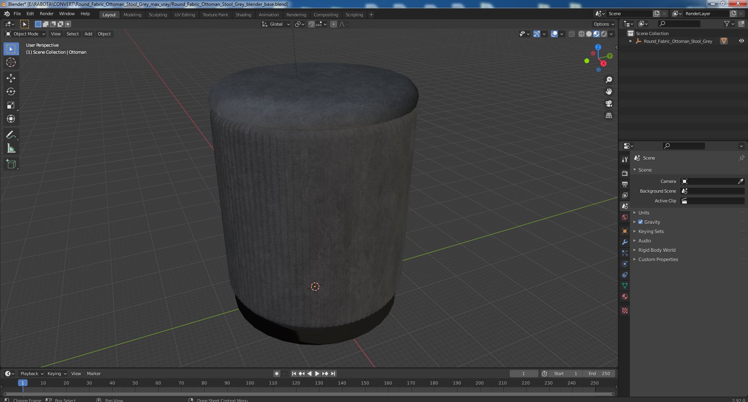
Task: Expand the Units panel
Action: pos(644,212)
